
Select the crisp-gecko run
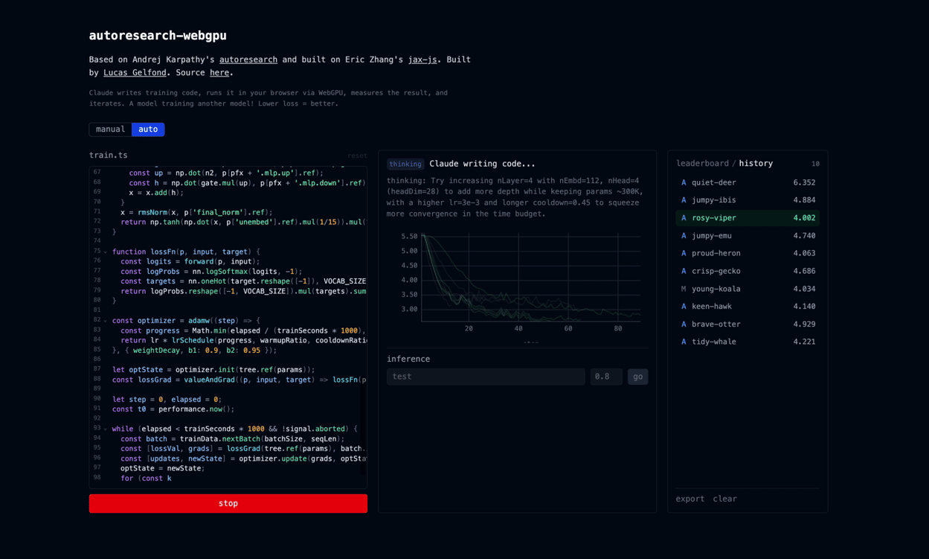[x=748, y=271]
